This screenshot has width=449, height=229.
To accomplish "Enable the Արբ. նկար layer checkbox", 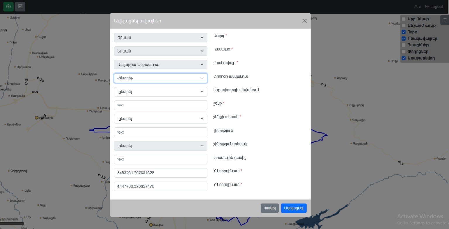I will click(404, 19).
